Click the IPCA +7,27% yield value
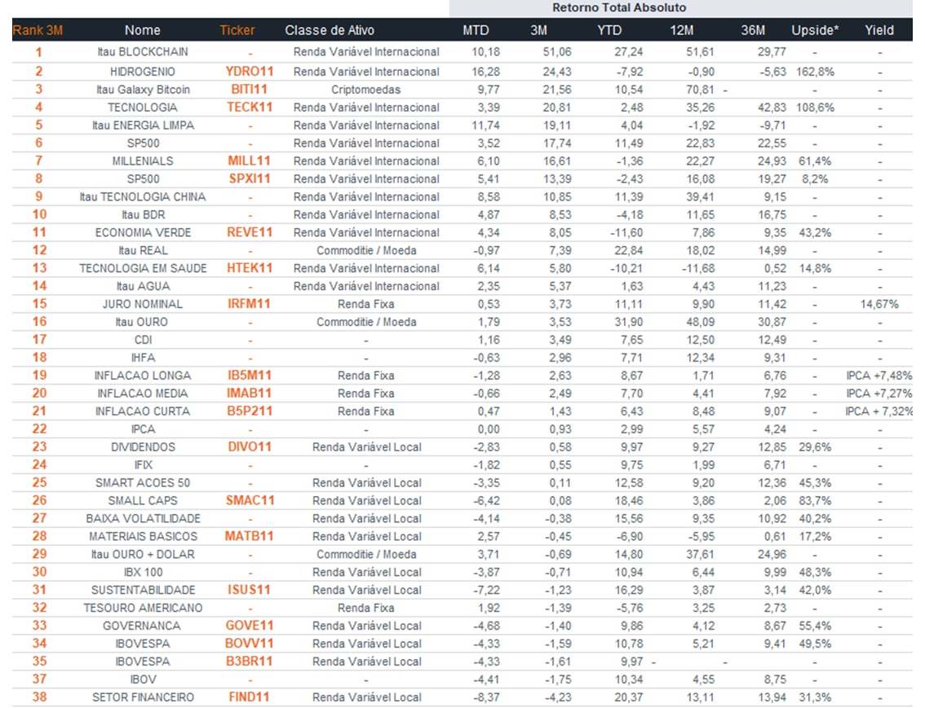The width and height of the screenshot is (925, 708). pyautogui.click(x=879, y=393)
